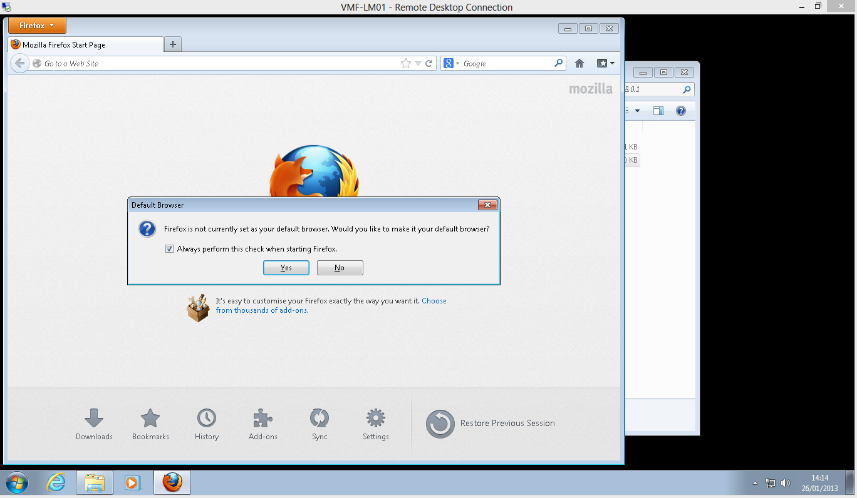Open the bookmarks menu dropdown in the toolbar
The image size is (857, 498).
(606, 63)
